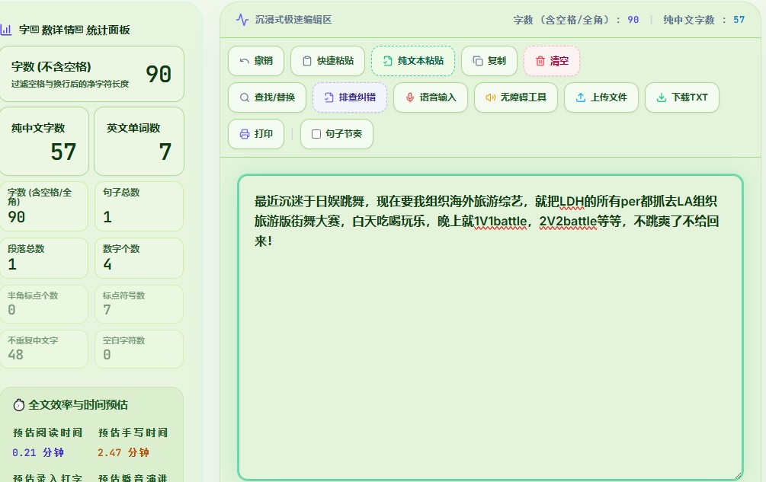Viewport: 766px width, 482px height.
Task: Click the printer icon in 打印
Action: (x=244, y=134)
